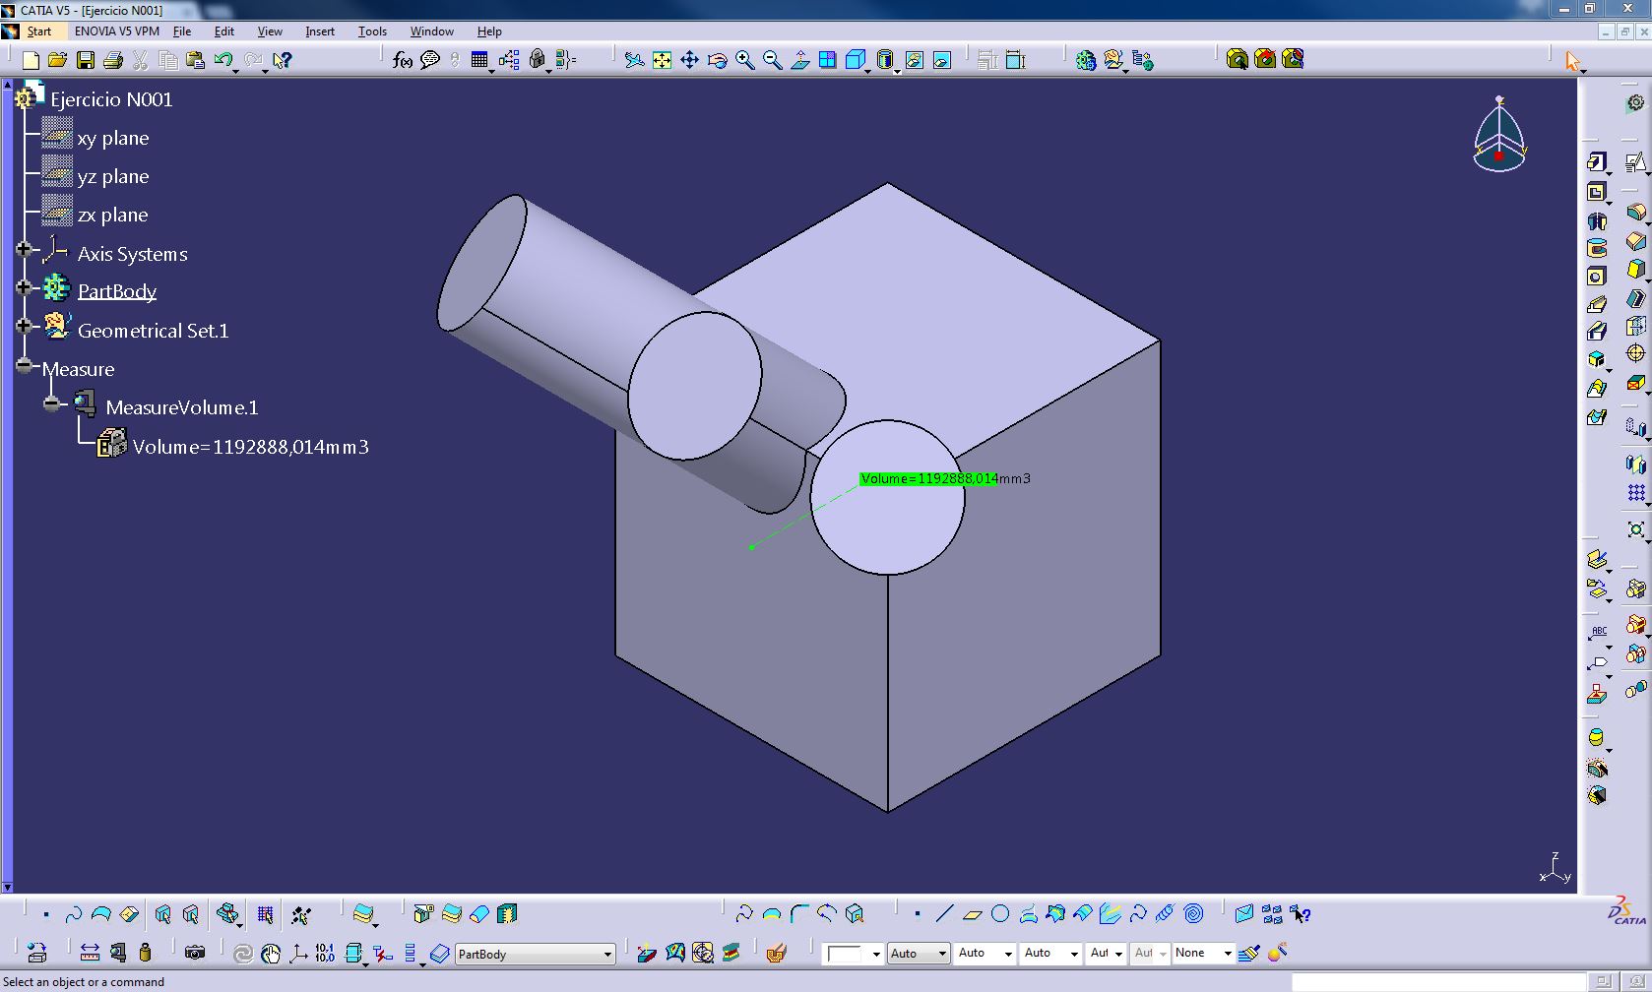This screenshot has height=992, width=1652.
Task: Open the View menu
Action: coord(270,31)
